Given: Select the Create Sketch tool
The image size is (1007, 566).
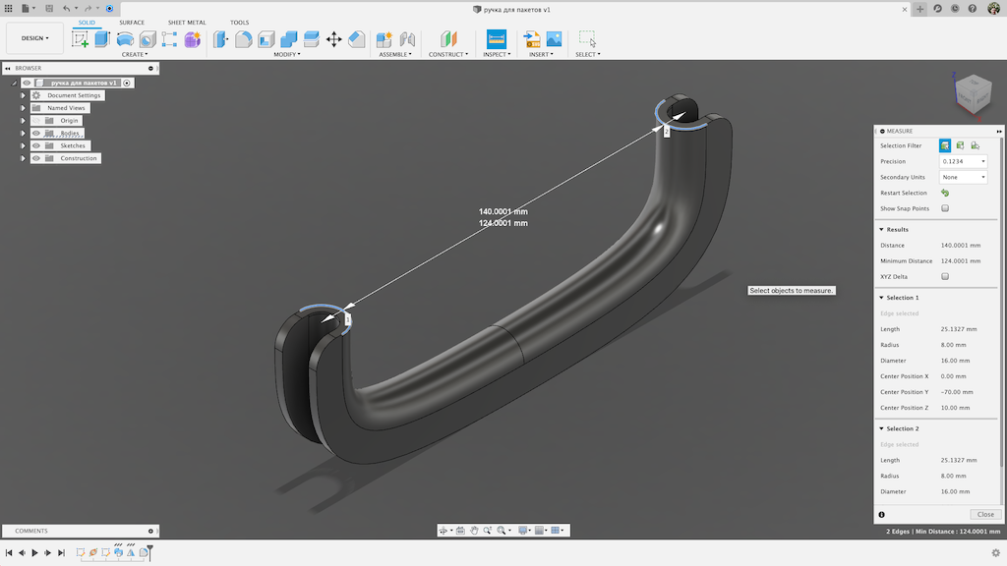Looking at the screenshot, I should tap(81, 39).
